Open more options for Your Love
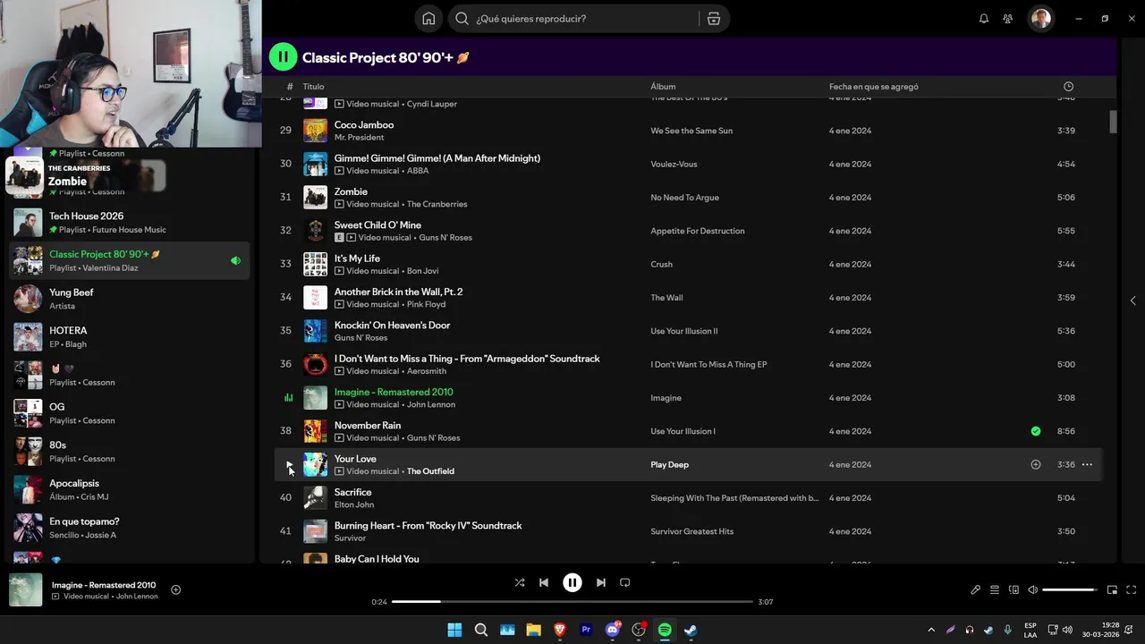Screen dimensions: 1145x644 click(x=1087, y=465)
